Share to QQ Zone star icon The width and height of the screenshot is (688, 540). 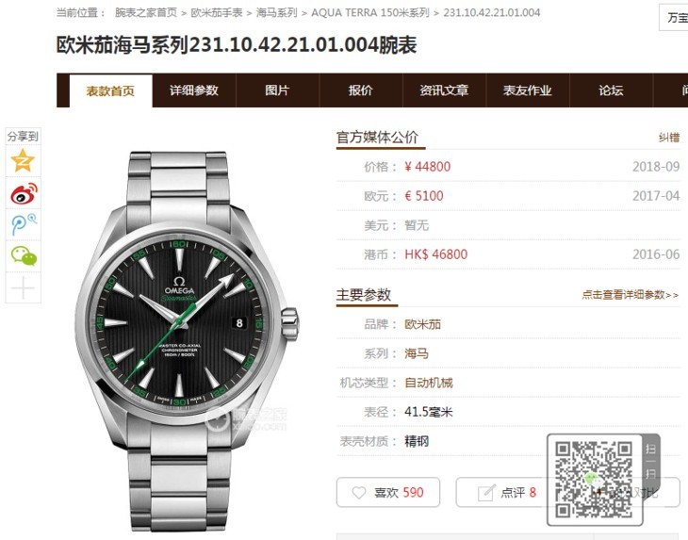tap(23, 160)
